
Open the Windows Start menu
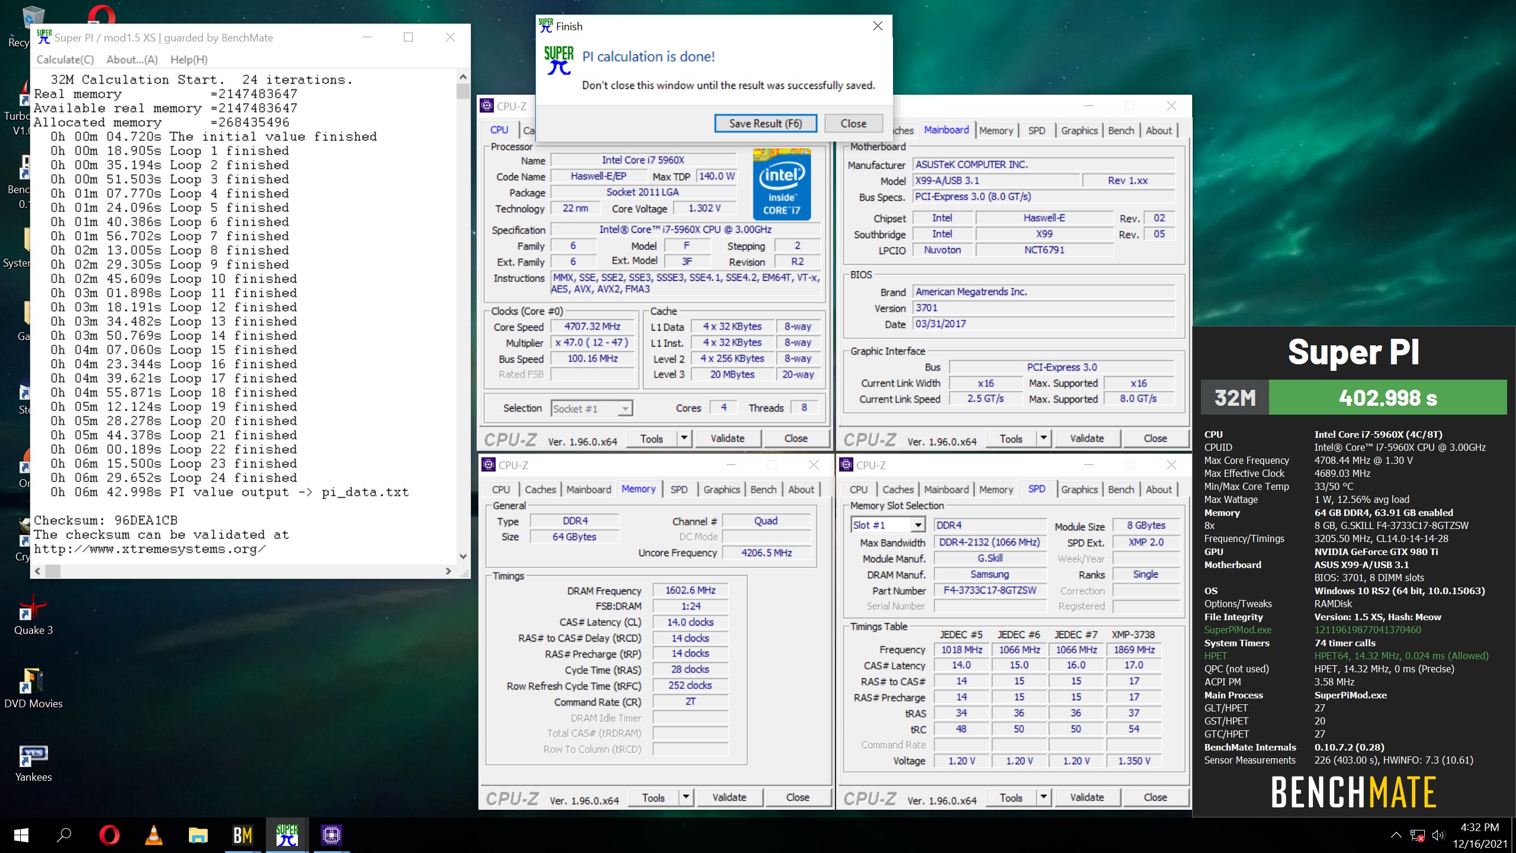pyautogui.click(x=21, y=835)
